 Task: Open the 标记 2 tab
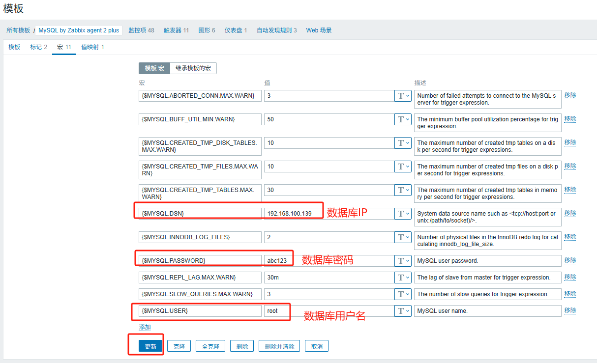tap(38, 47)
